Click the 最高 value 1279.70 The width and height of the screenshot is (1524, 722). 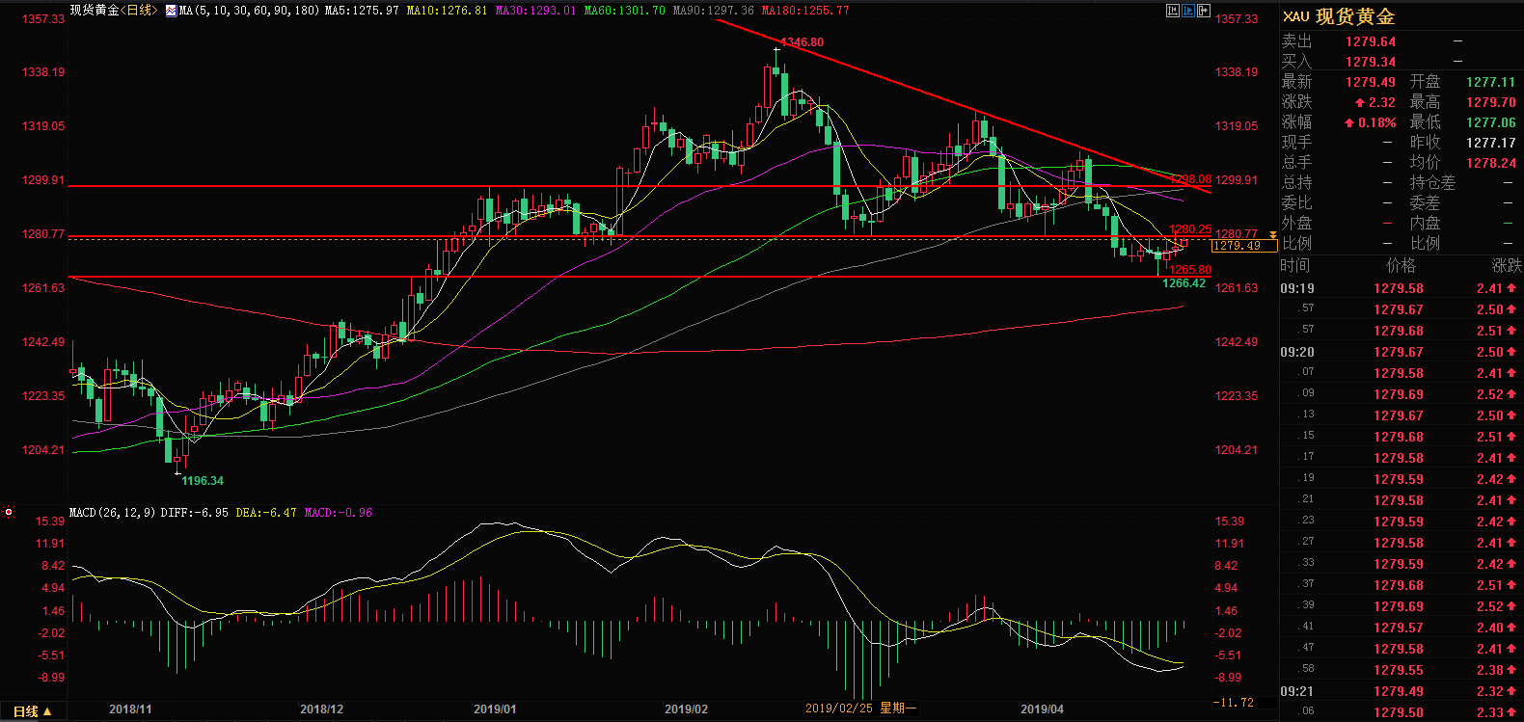1491,102
